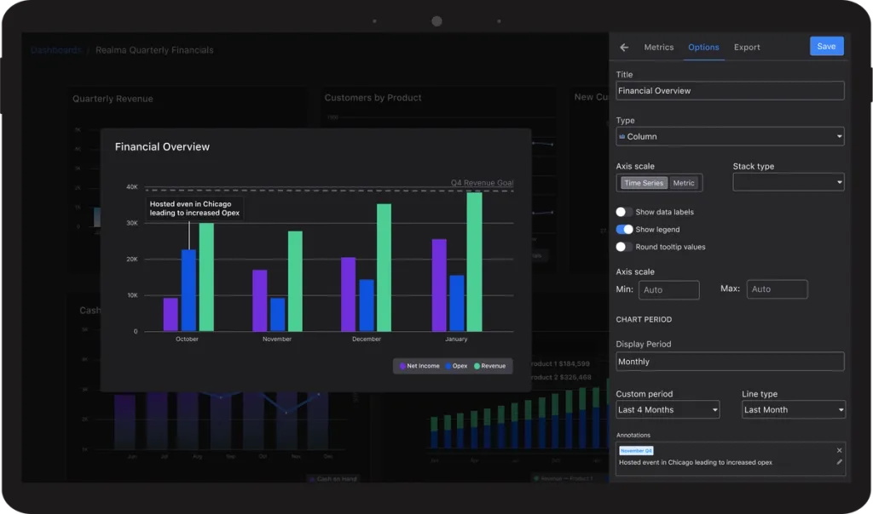Viewport: 873px width, 514px height.
Task: Click the November Q4 annotation tag
Action: [x=636, y=451]
